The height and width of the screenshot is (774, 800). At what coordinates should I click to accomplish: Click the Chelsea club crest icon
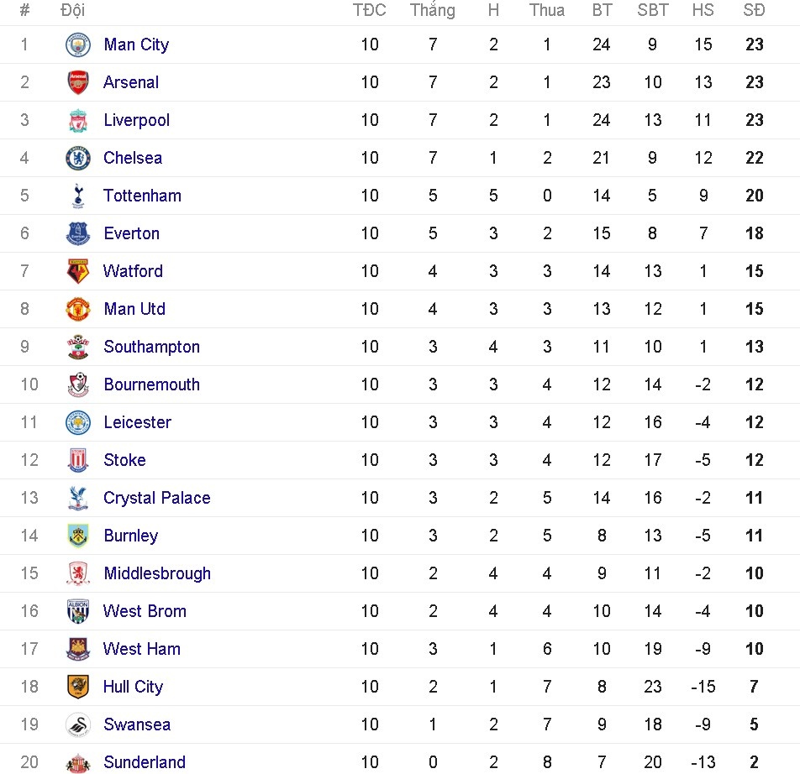[x=78, y=158]
